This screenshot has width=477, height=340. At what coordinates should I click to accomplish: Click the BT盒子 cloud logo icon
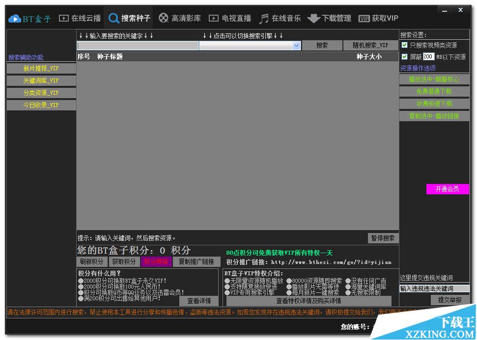(15, 19)
